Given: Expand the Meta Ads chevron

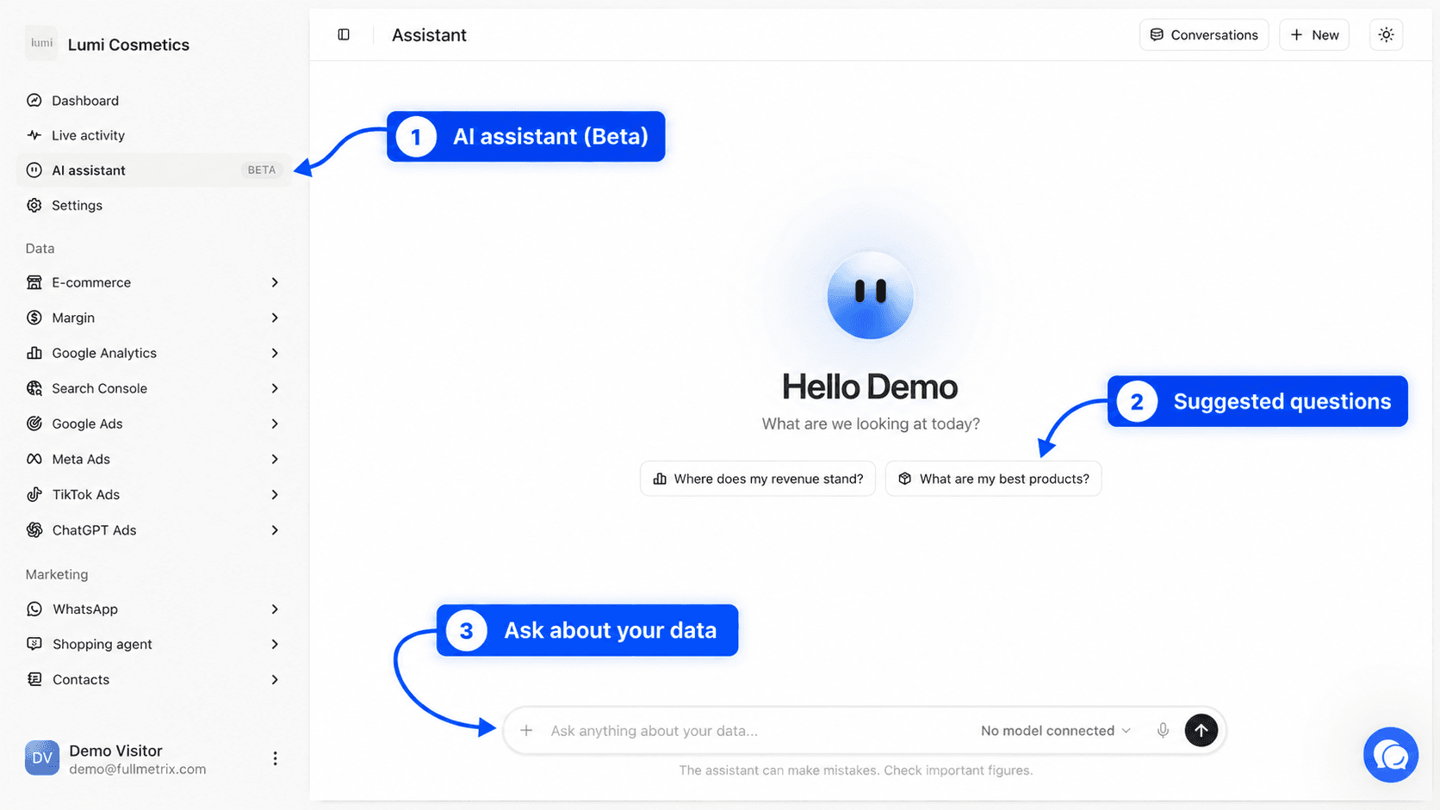Looking at the screenshot, I should click(x=275, y=459).
